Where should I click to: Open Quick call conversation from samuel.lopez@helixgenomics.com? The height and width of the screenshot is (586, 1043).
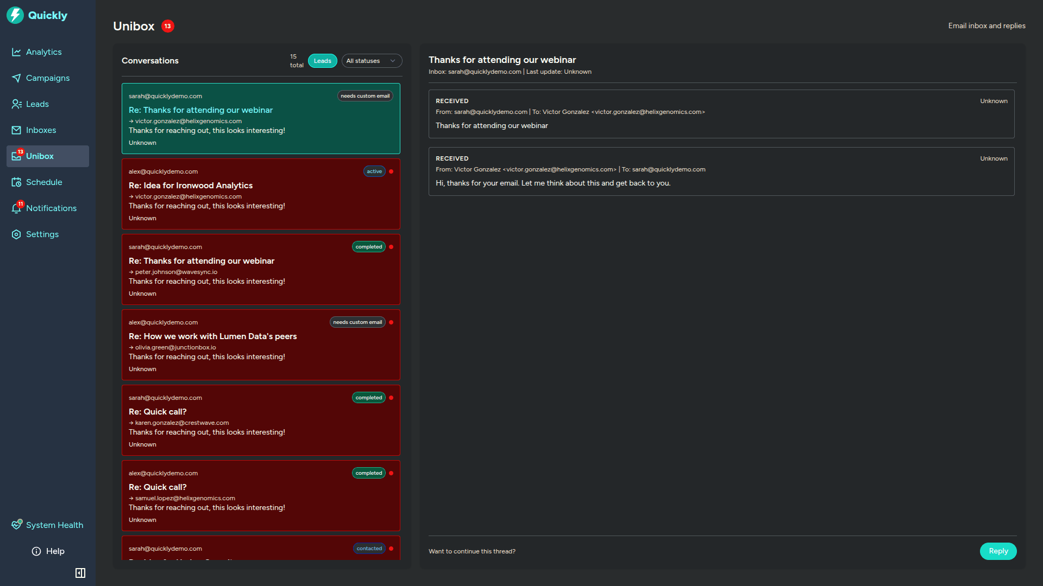[x=261, y=496]
